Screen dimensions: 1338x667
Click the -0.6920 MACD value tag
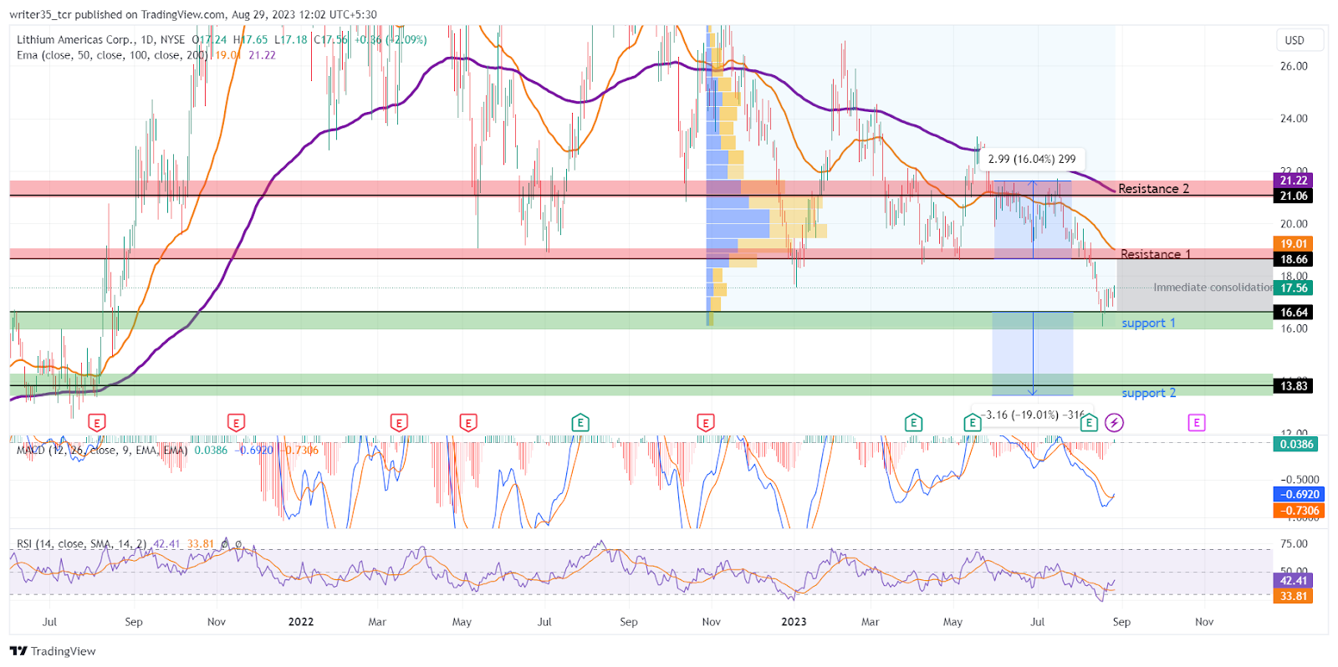coord(1298,495)
